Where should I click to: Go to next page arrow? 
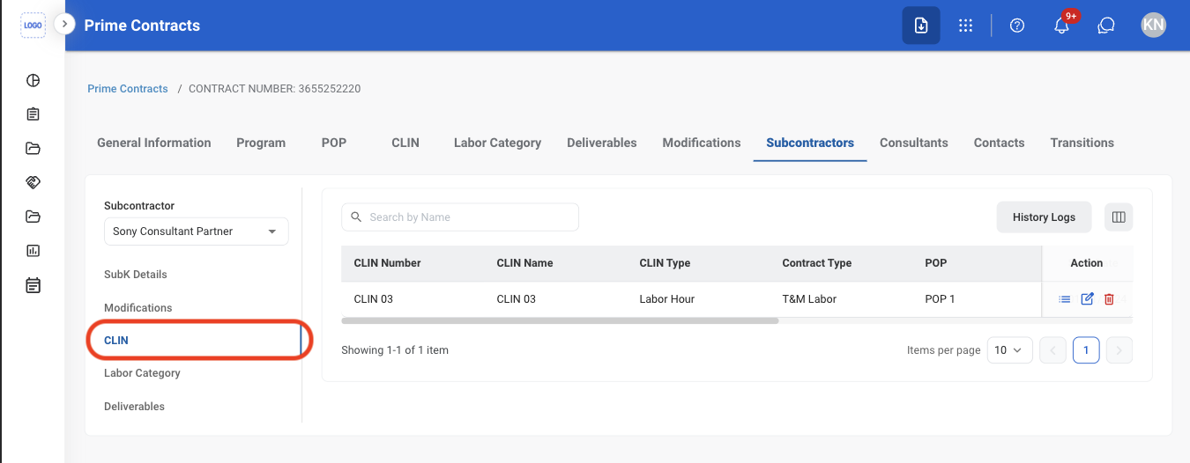[x=1119, y=350]
